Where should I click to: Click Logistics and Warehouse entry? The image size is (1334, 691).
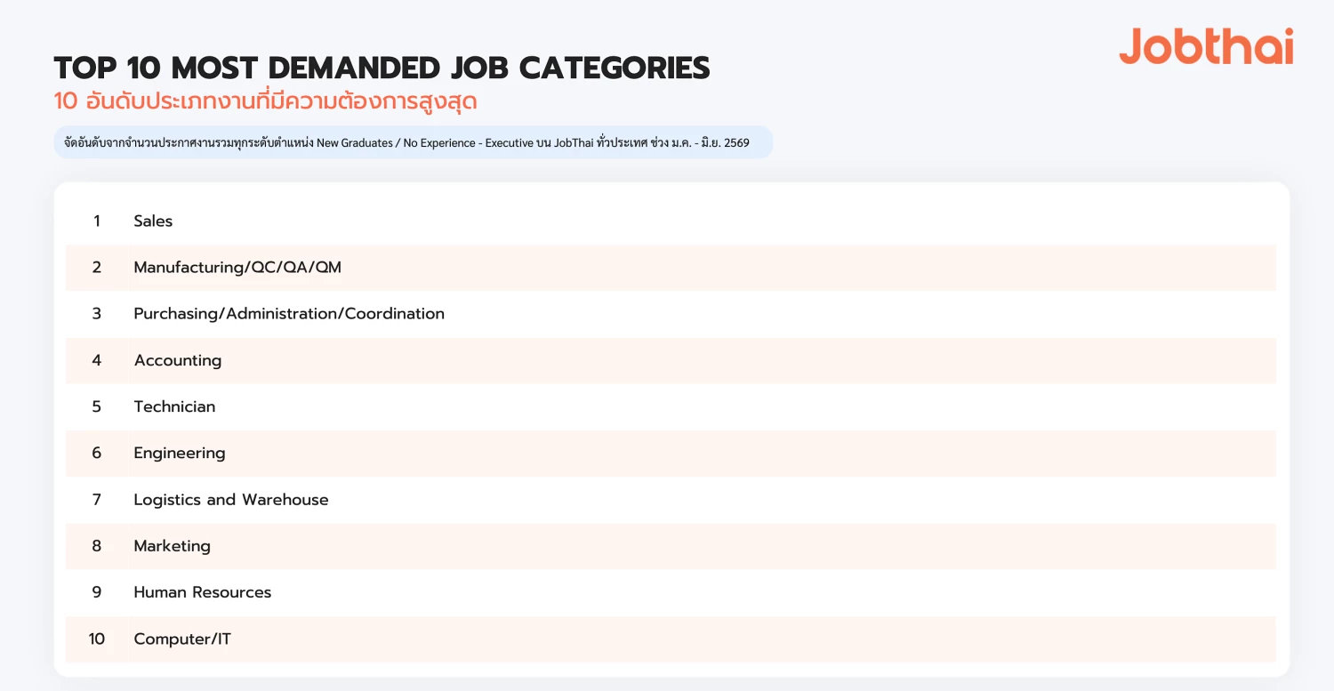click(x=231, y=500)
